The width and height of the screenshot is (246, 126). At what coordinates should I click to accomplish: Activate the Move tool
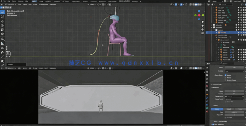[3, 21]
